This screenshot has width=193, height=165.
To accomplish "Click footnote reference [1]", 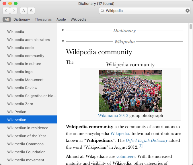I will tap(141, 146).
